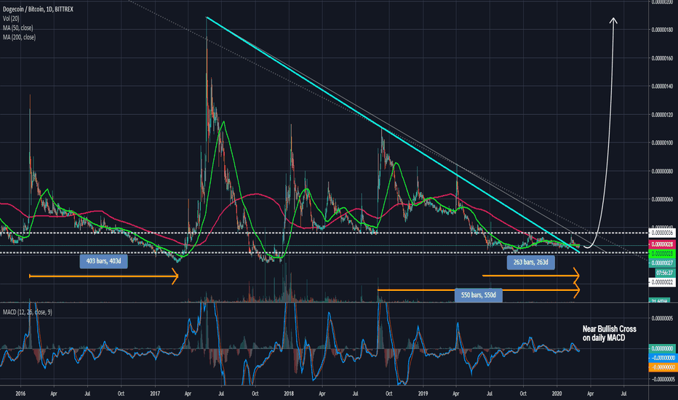Click the 2018 time axis label
Screen dimensions: 678x400
[289, 394]
